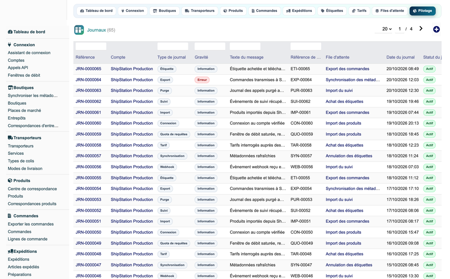Click the Commandes document icon in sidebar
The height and width of the screenshot is (279, 450).
(9, 216)
